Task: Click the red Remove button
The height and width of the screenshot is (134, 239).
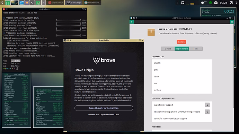Action: [x=182, y=42]
